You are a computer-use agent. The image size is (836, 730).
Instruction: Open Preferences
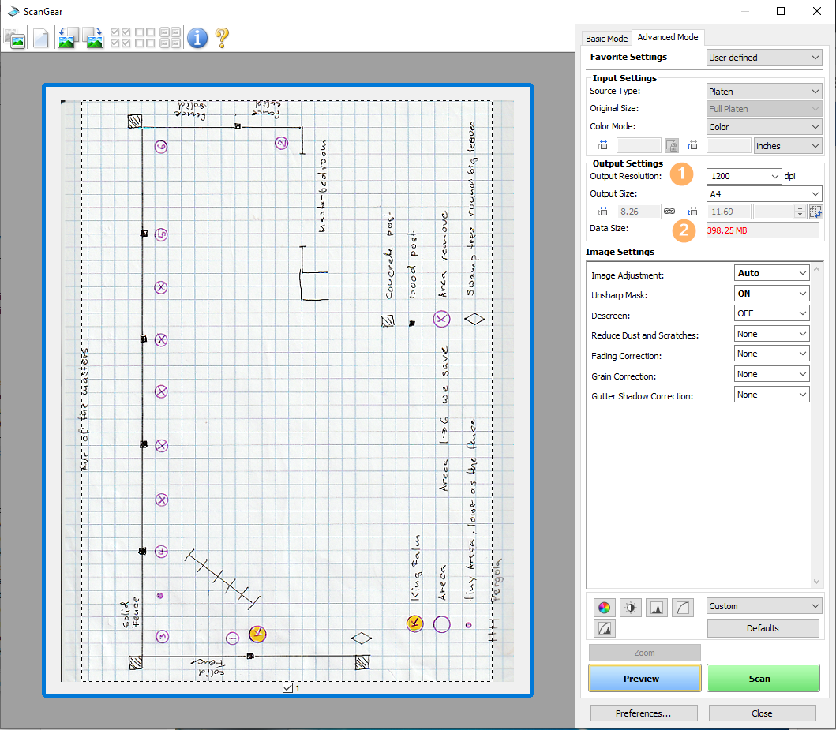pos(643,713)
